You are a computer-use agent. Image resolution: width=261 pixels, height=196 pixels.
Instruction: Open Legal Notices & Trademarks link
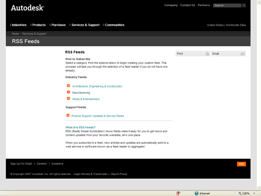91,174
